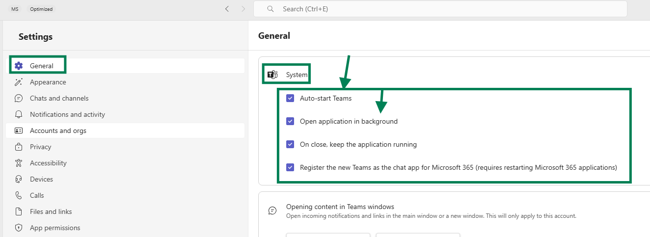The width and height of the screenshot is (650, 237).
Task: Open Files and links settings
Action: tap(125, 211)
